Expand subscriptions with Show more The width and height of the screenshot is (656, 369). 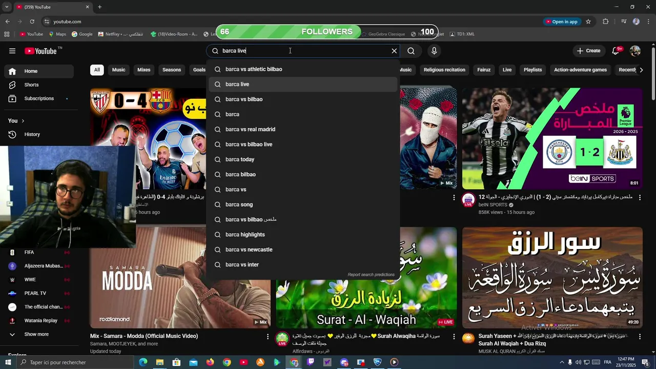[x=39, y=334]
